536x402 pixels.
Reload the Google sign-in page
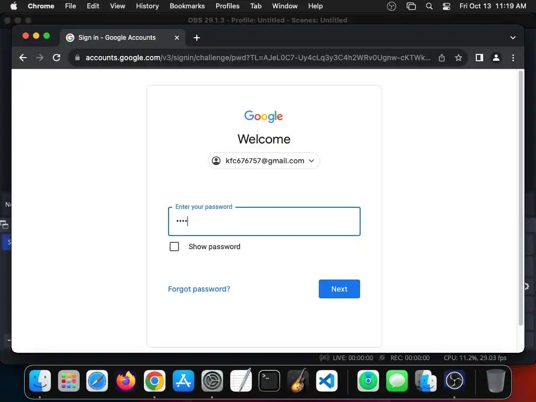click(x=57, y=58)
